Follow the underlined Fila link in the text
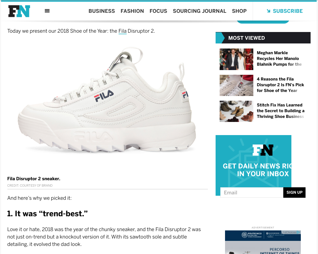318x254 pixels. (123, 31)
